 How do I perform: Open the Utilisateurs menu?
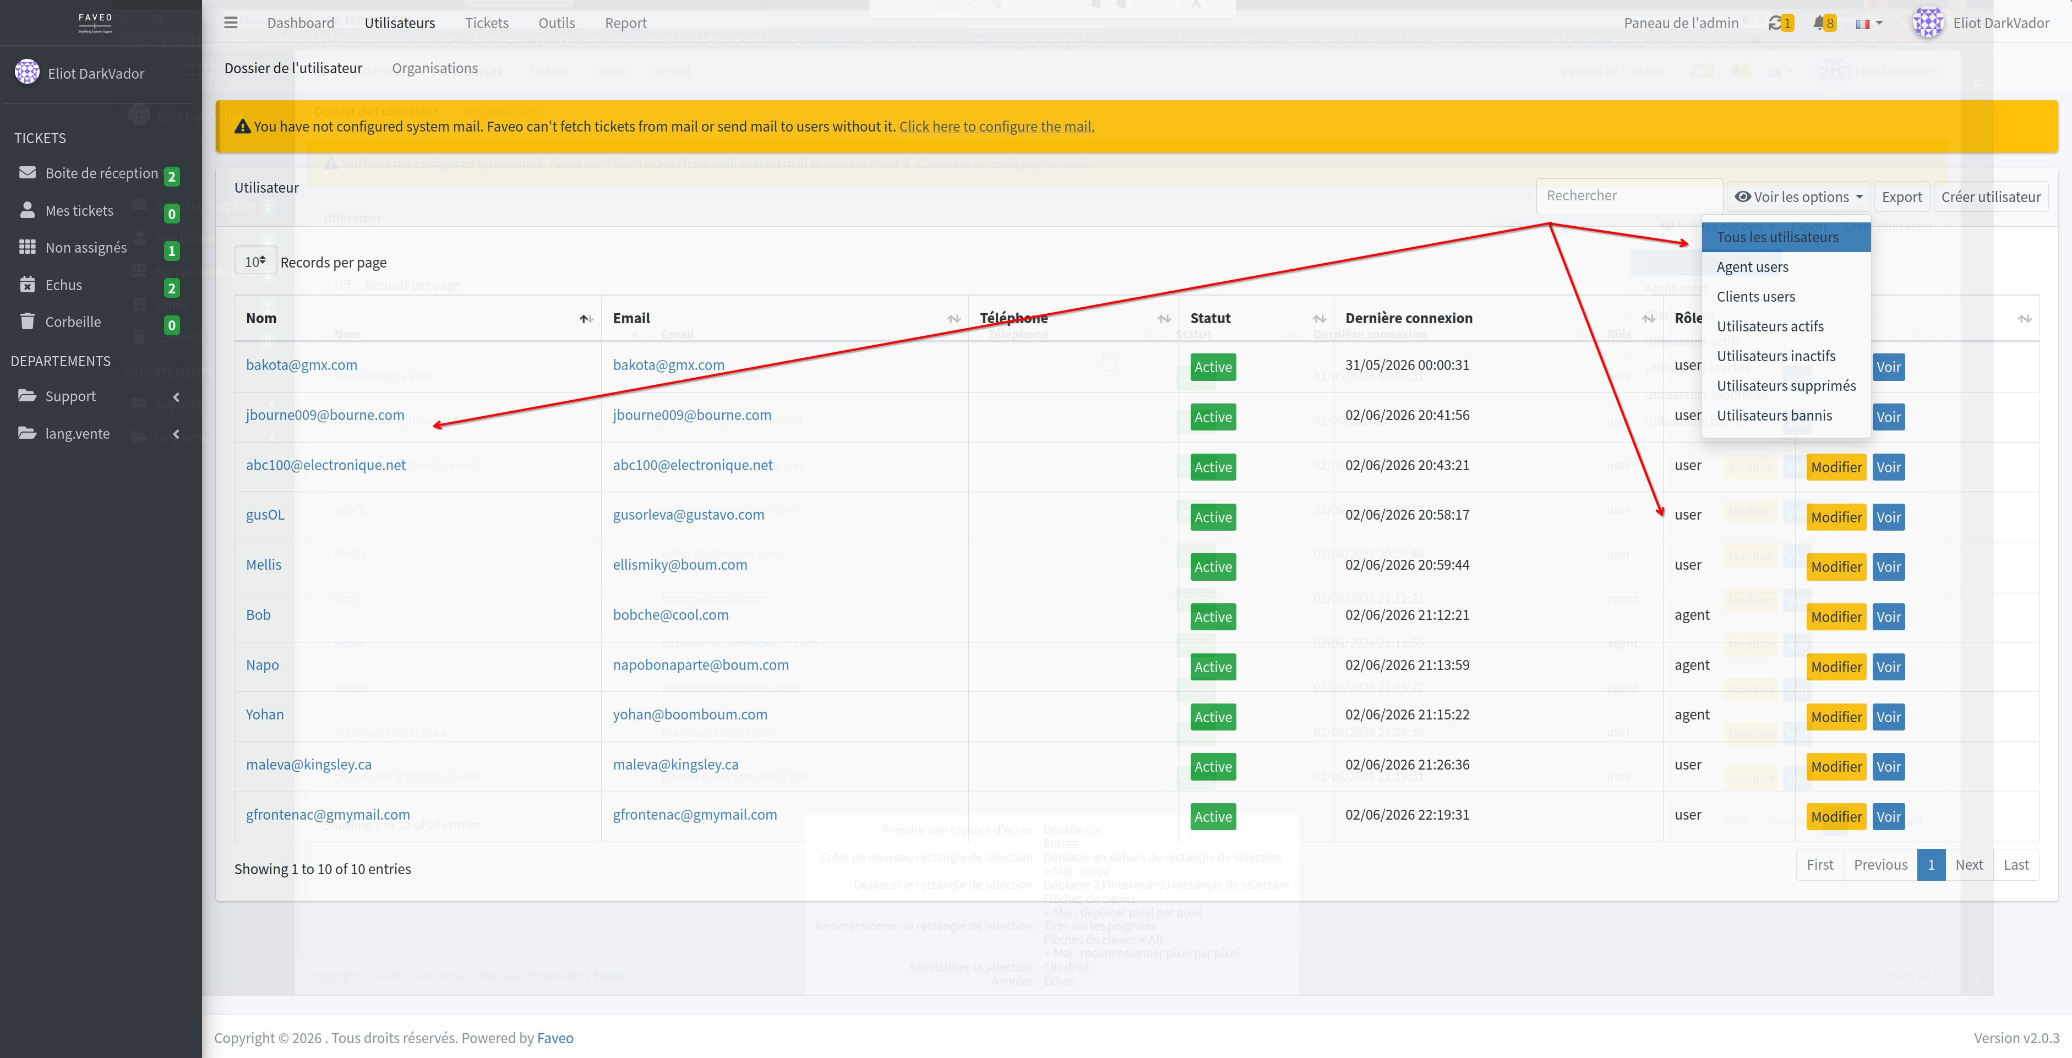pyautogui.click(x=400, y=23)
